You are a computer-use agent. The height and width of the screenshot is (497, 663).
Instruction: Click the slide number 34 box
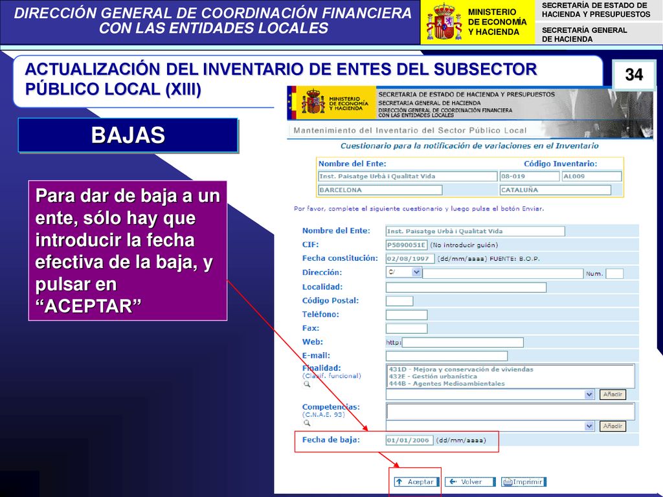coord(634,75)
